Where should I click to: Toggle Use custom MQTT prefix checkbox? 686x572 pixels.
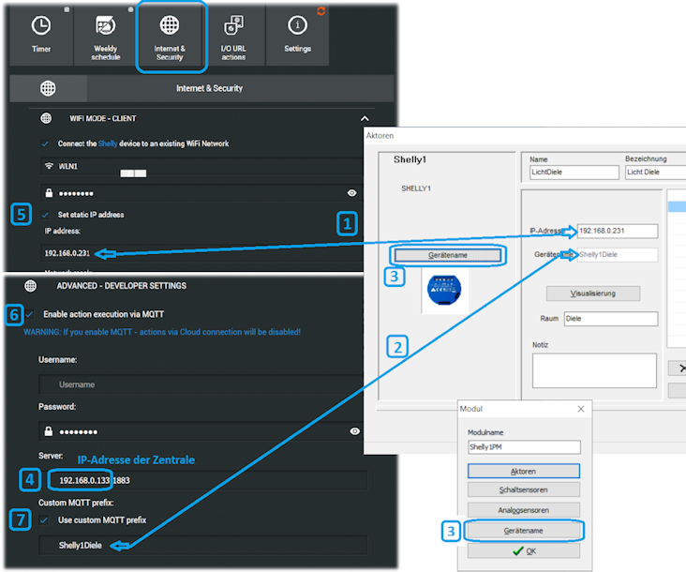[44, 520]
